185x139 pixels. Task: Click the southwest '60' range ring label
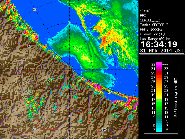pyautogui.click(x=35, y=129)
